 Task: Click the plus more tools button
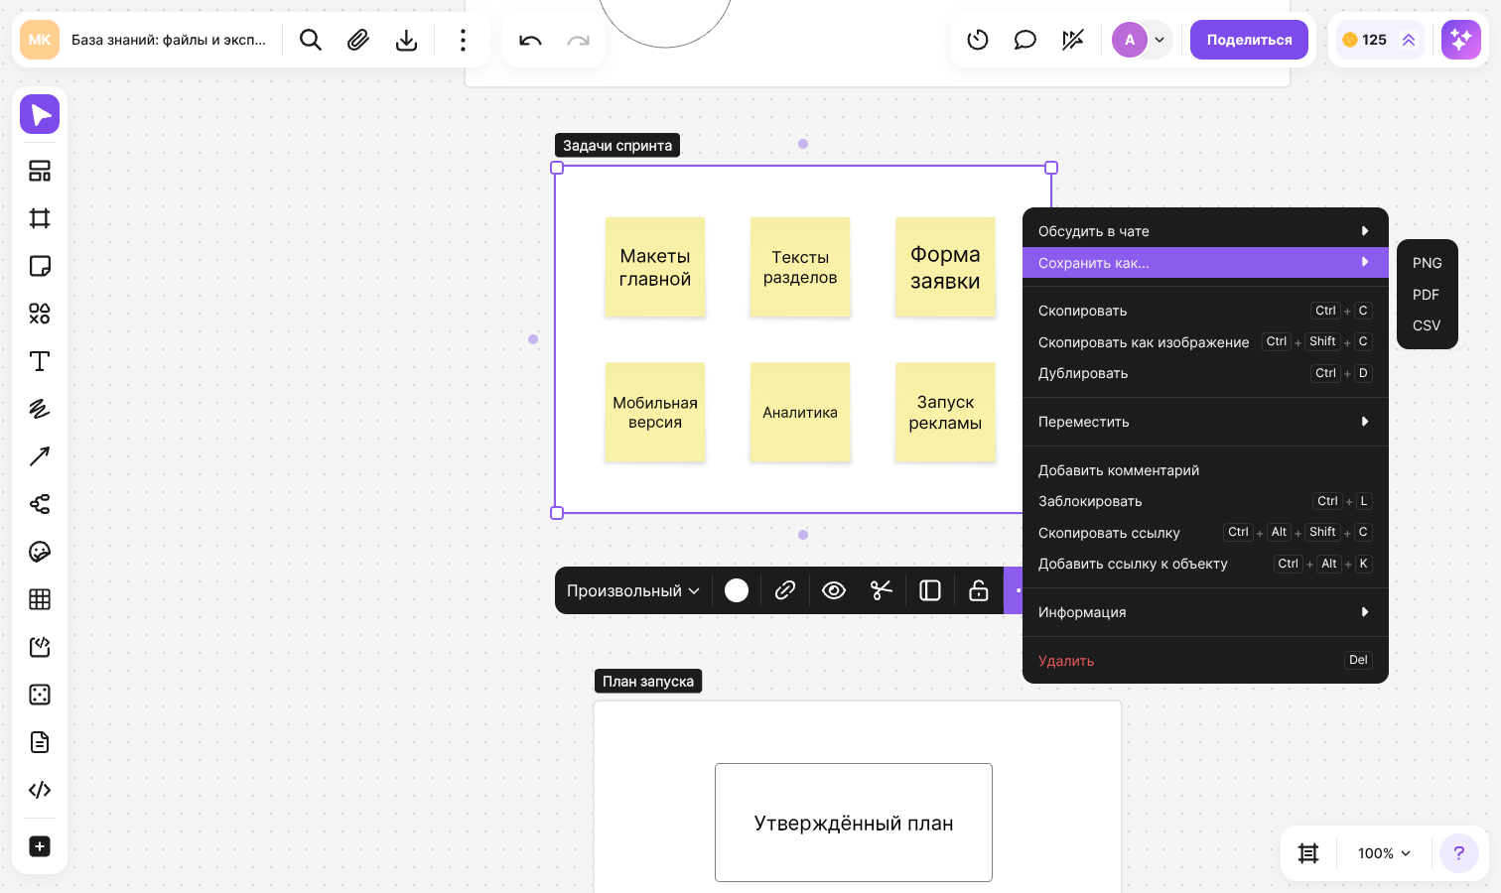[x=40, y=846]
